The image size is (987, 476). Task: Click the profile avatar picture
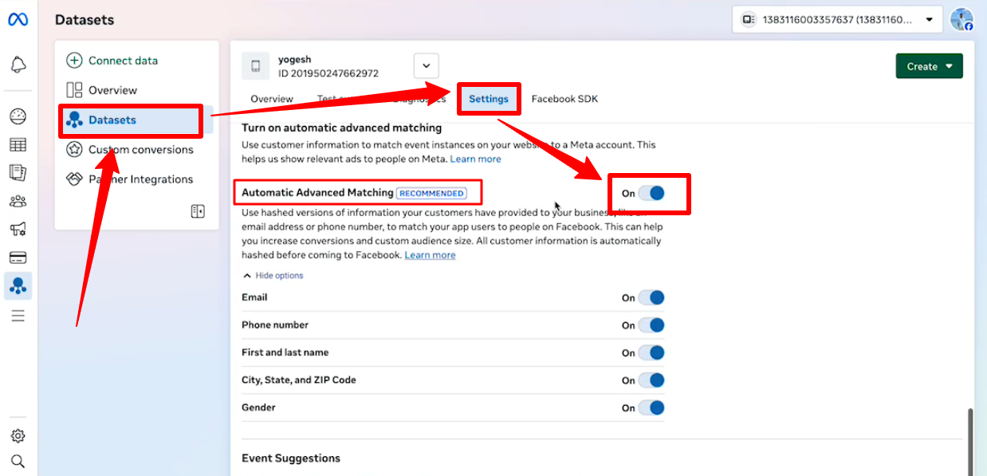coord(962,20)
